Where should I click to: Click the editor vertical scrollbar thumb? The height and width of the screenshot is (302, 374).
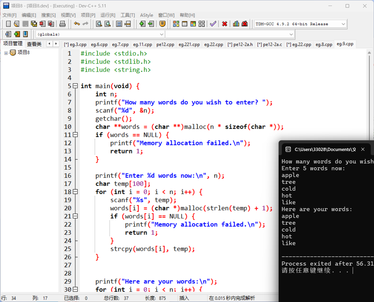[369, 98]
